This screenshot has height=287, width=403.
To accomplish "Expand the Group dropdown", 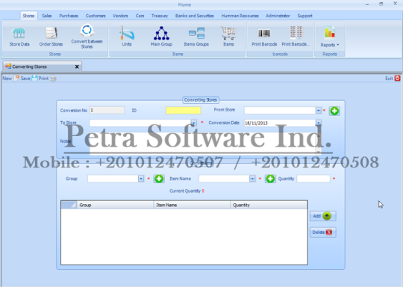I will click(x=141, y=179).
